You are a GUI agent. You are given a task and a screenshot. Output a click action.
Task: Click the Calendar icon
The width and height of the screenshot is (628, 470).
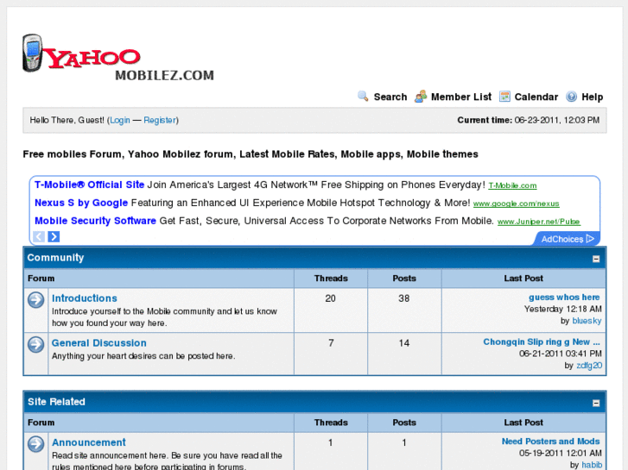504,97
